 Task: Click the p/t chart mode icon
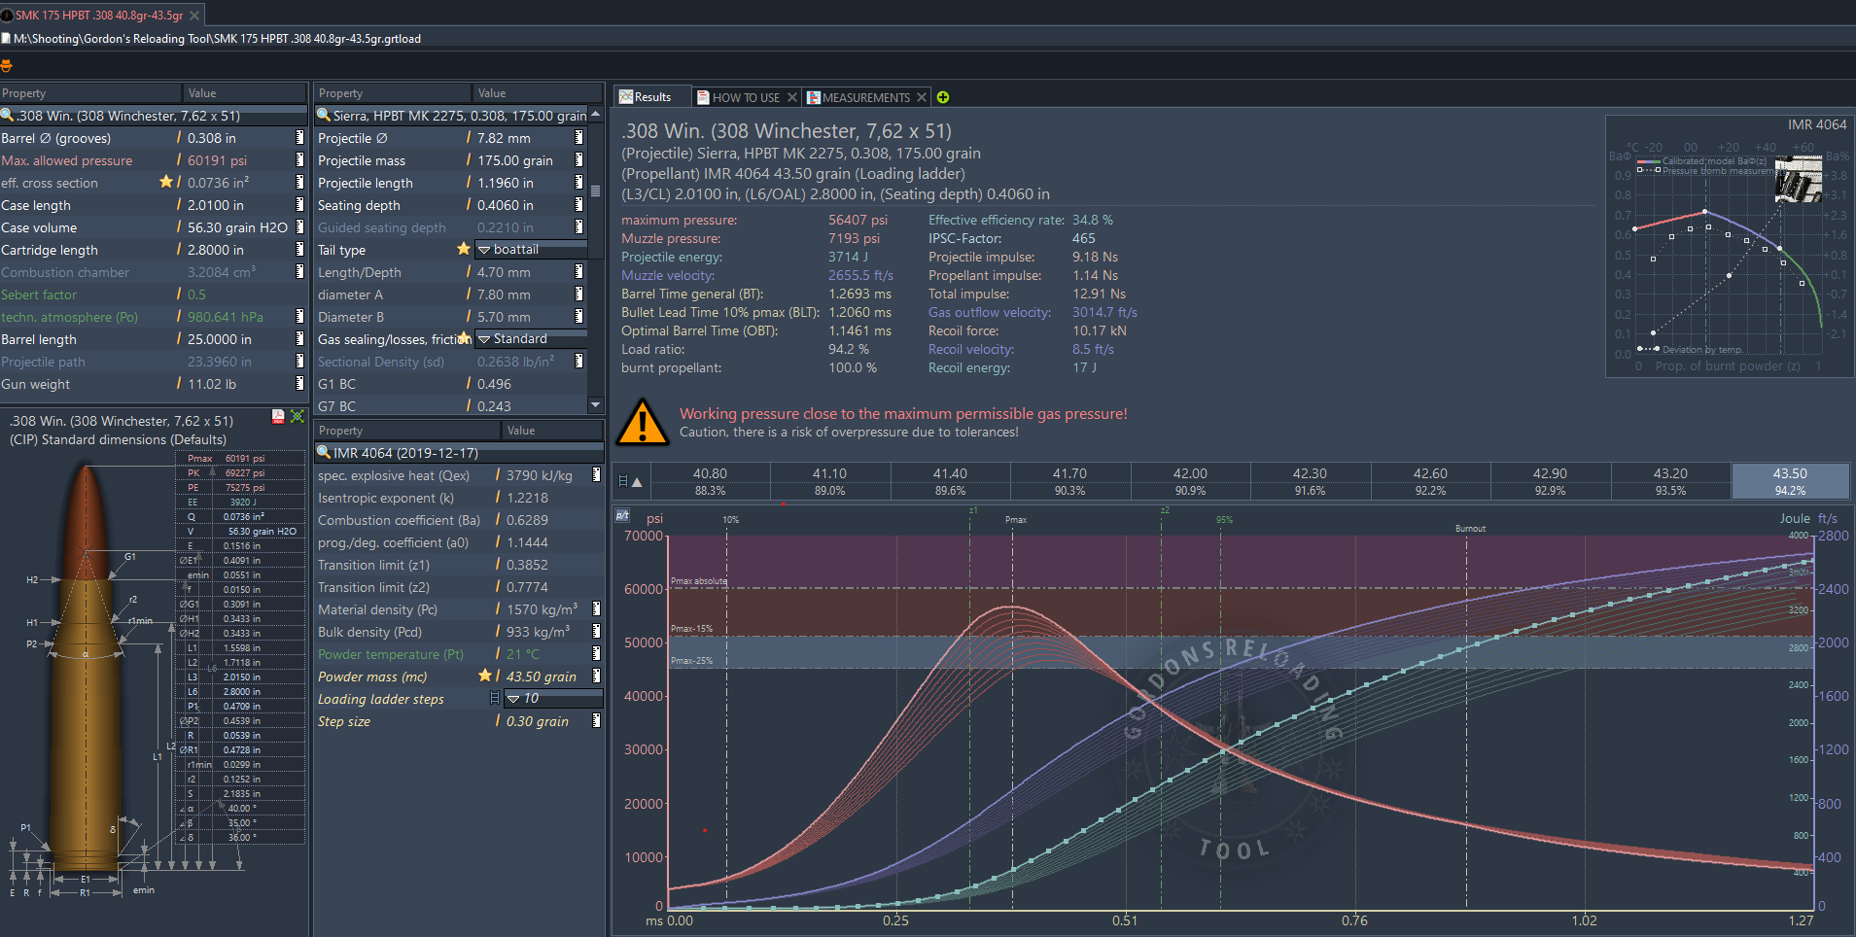pos(622,515)
